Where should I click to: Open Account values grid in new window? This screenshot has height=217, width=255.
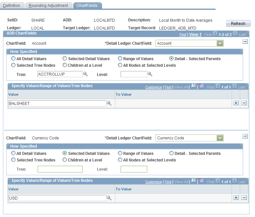tap(193, 86)
